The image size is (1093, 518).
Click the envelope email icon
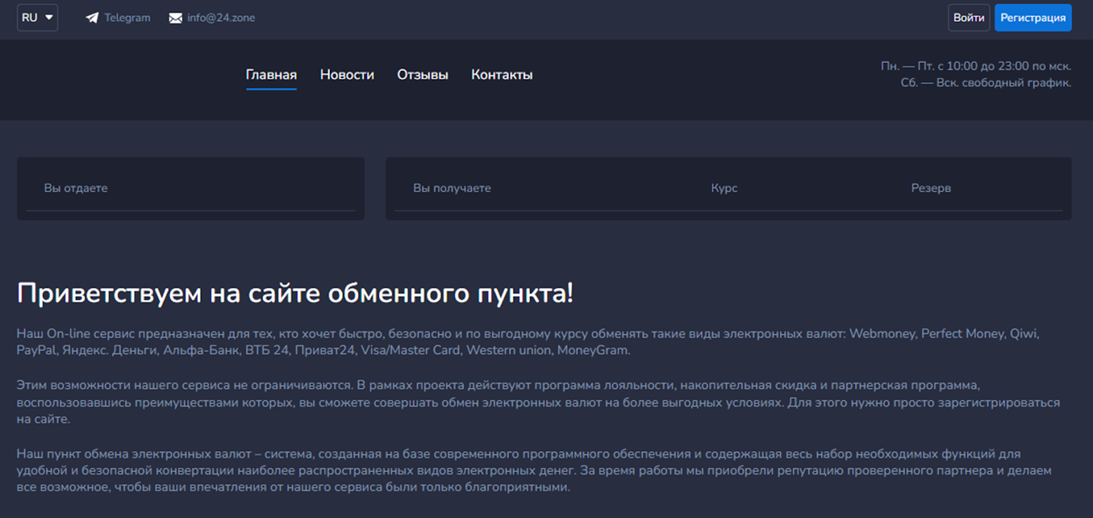[x=176, y=18]
